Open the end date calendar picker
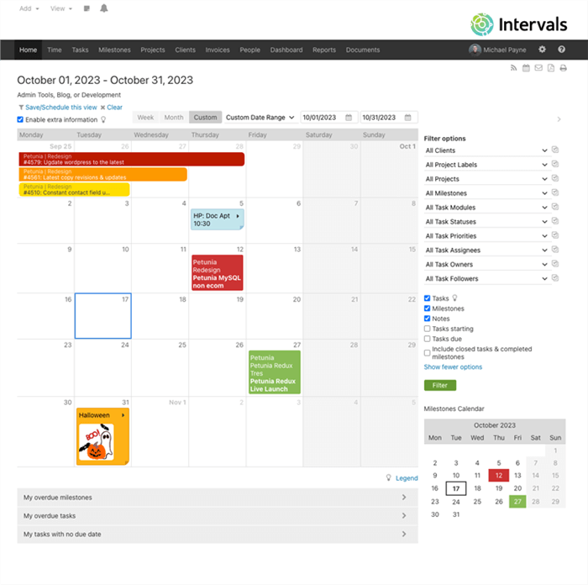 (407, 118)
